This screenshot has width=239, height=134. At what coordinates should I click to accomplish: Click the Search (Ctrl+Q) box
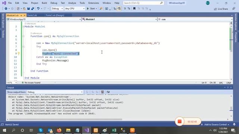[x=143, y=3]
